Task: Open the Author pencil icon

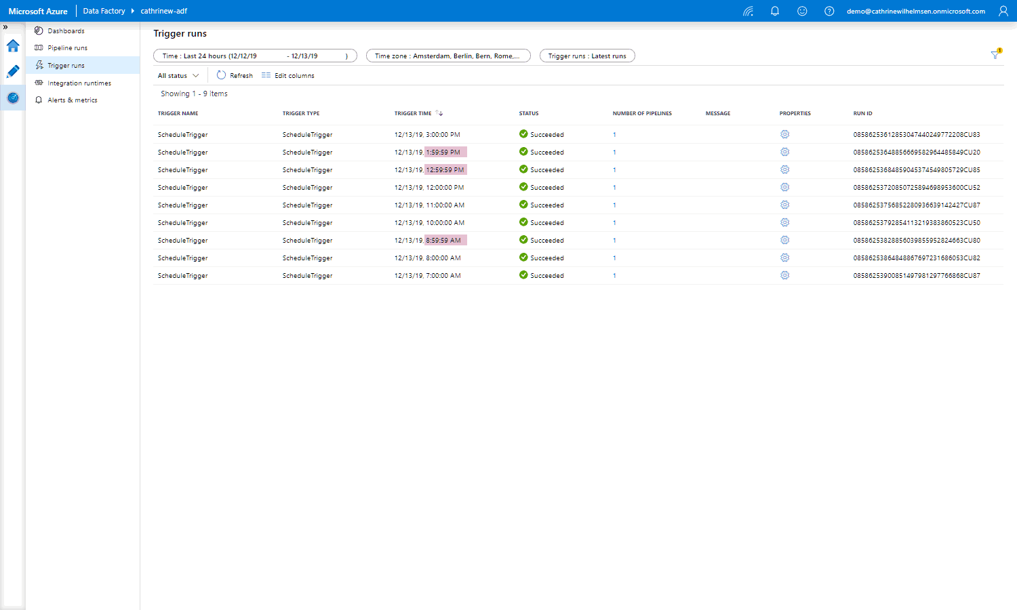Action: tap(13, 72)
